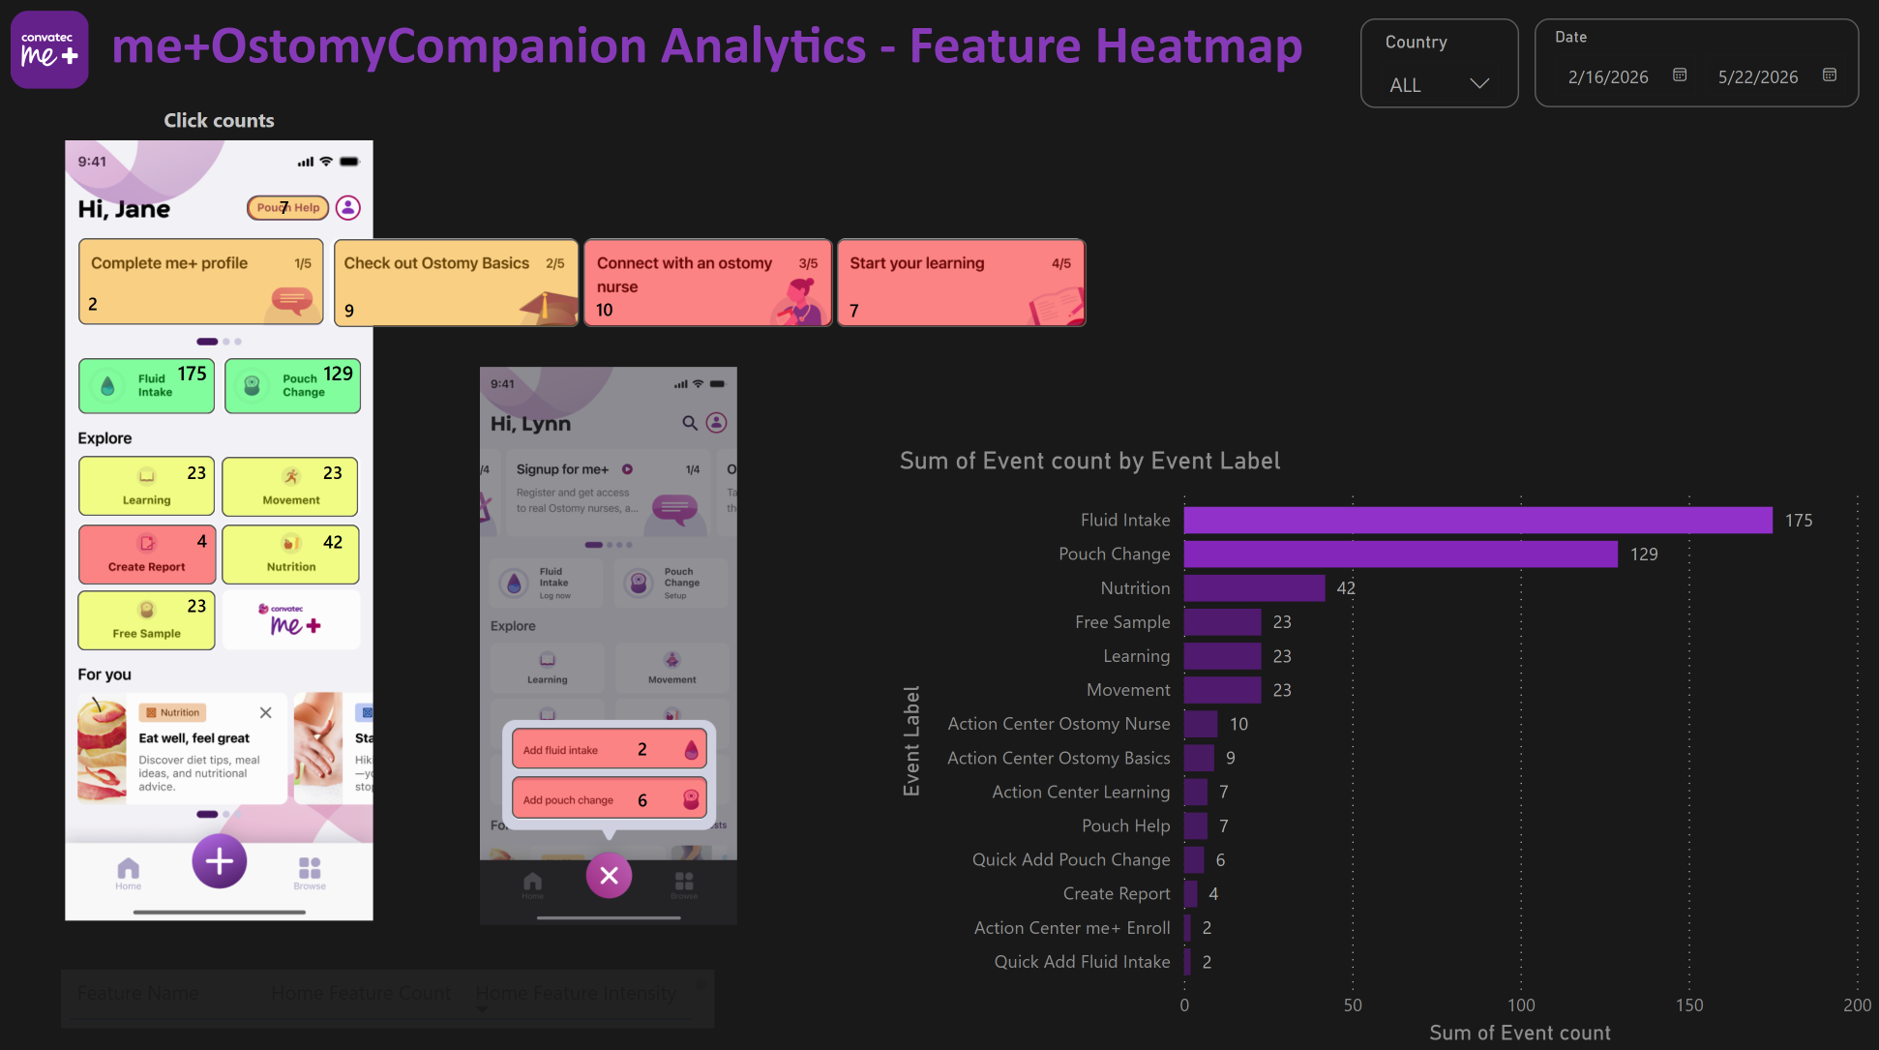Click the Action Center me+ Enroll axis label
The height and width of the screenshot is (1050, 1879).
(1072, 928)
